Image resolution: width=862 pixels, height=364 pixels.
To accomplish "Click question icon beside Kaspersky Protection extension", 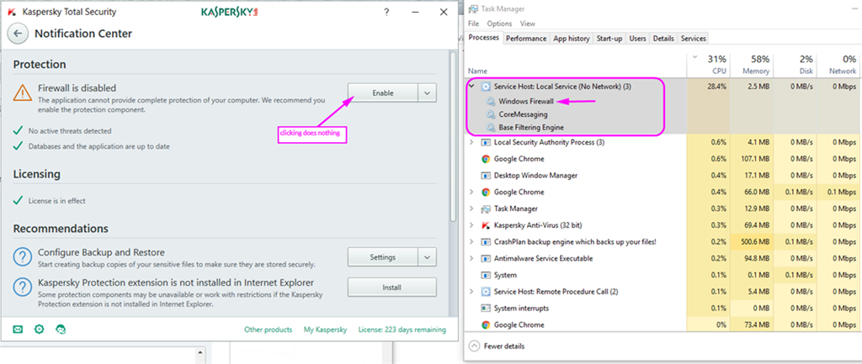I will [x=23, y=288].
